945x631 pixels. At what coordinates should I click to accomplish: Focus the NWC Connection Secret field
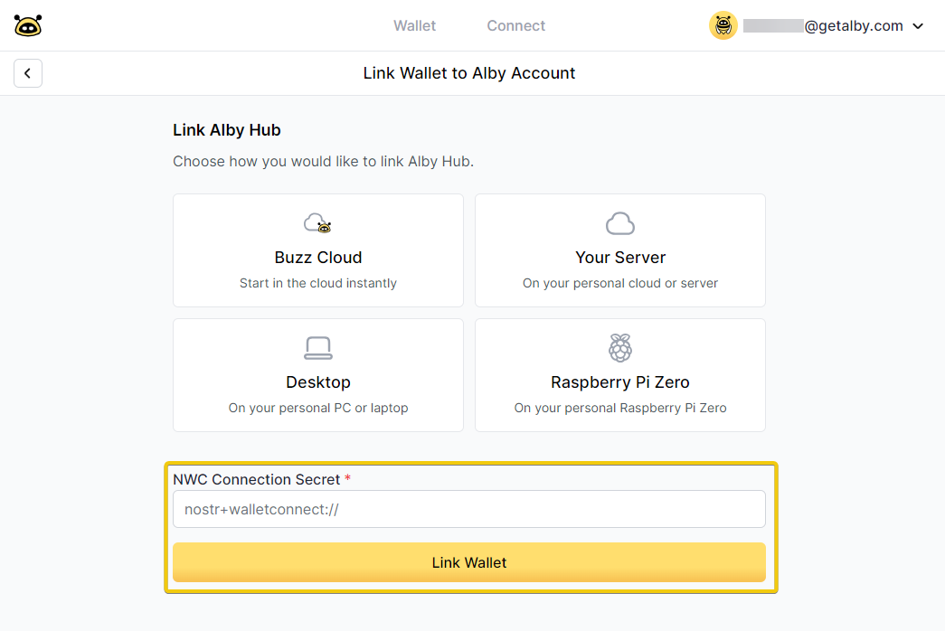pyautogui.click(x=468, y=509)
